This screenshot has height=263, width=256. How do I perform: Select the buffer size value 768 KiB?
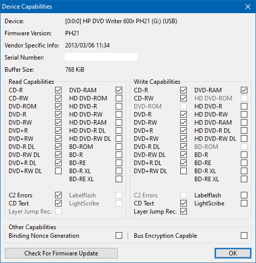(x=75, y=70)
